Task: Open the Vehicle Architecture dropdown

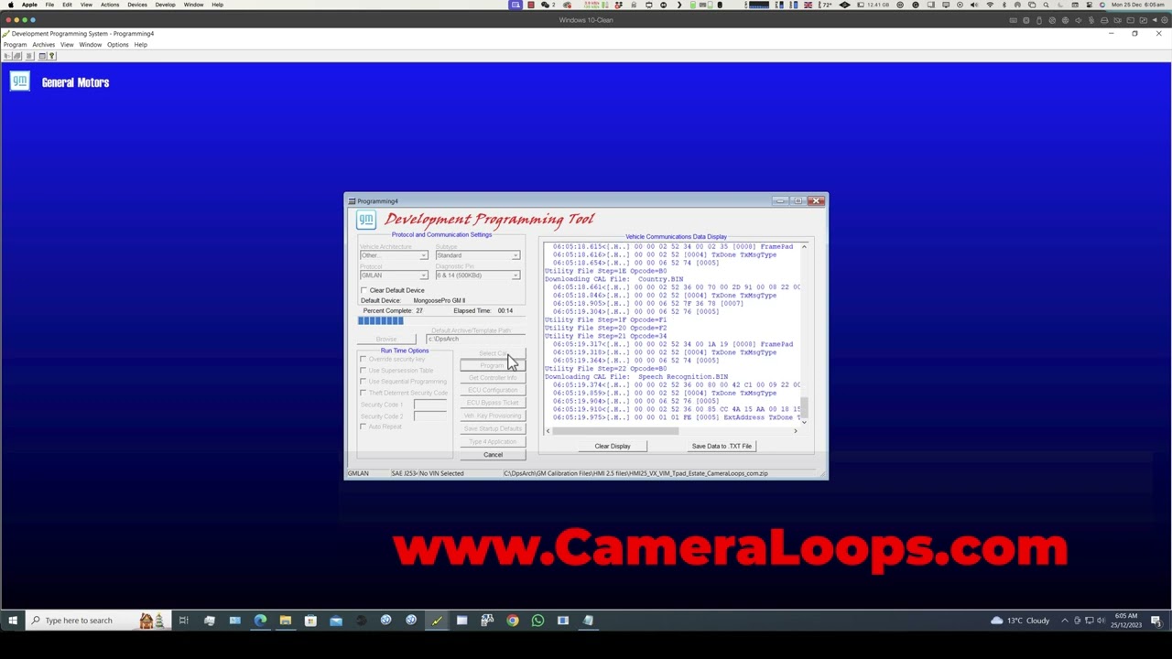Action: [394, 255]
